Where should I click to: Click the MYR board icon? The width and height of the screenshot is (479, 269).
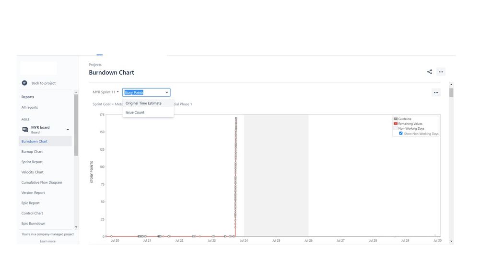[25, 130]
